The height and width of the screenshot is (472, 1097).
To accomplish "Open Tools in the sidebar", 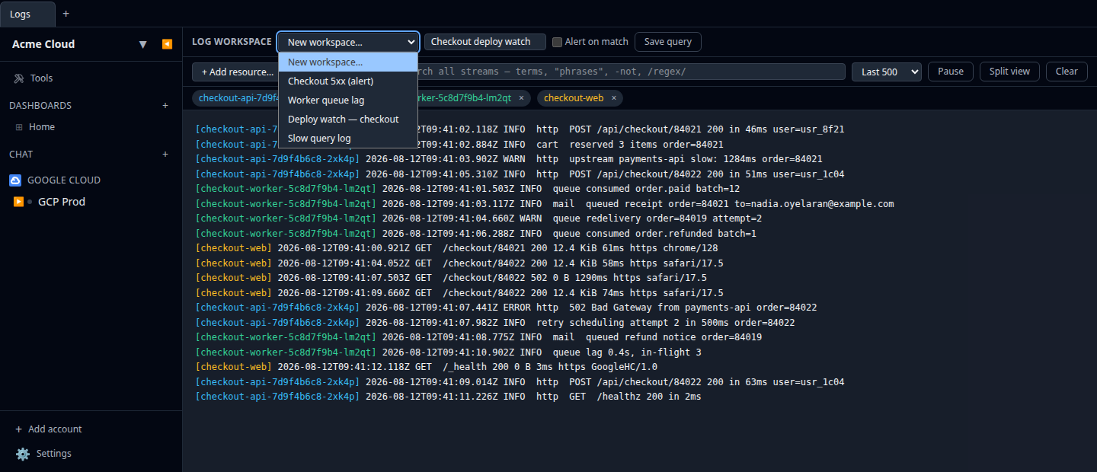I will point(41,78).
